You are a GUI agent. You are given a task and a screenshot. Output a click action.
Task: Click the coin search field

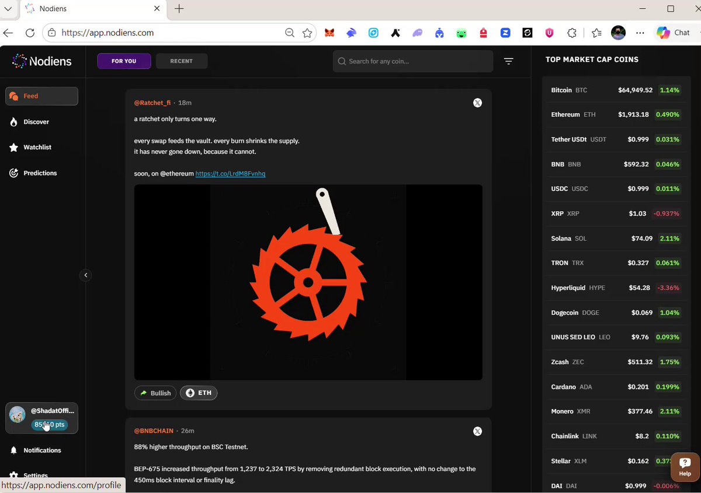[413, 61]
